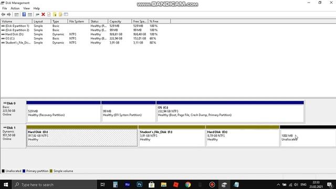Open the Action menu
The image size is (336, 189).
[x=15, y=8]
